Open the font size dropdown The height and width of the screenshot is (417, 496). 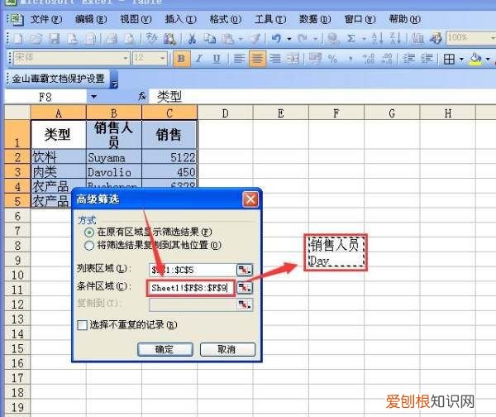[163, 58]
